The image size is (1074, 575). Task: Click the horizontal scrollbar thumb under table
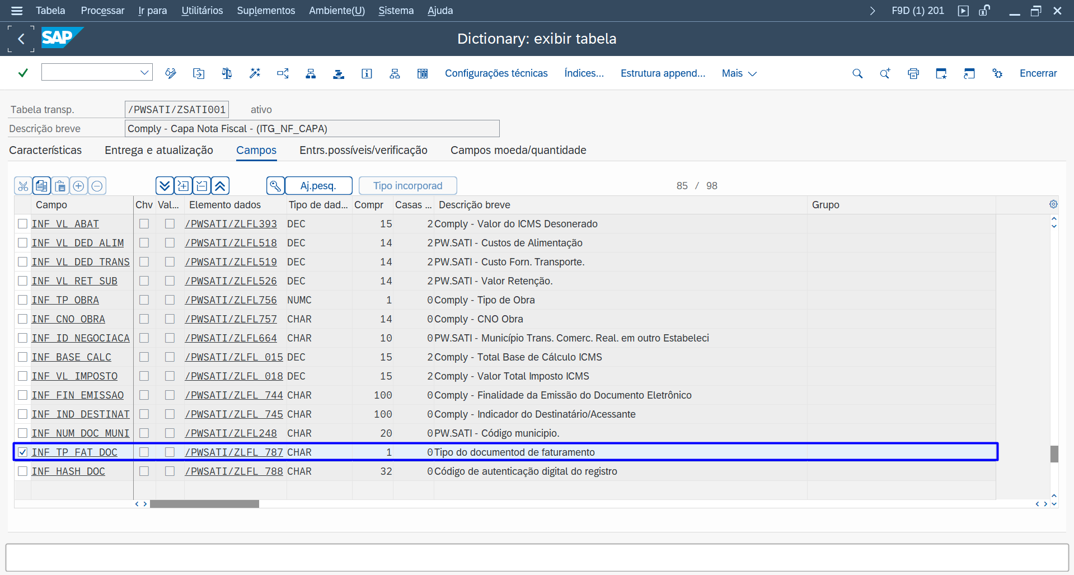pyautogui.click(x=204, y=504)
